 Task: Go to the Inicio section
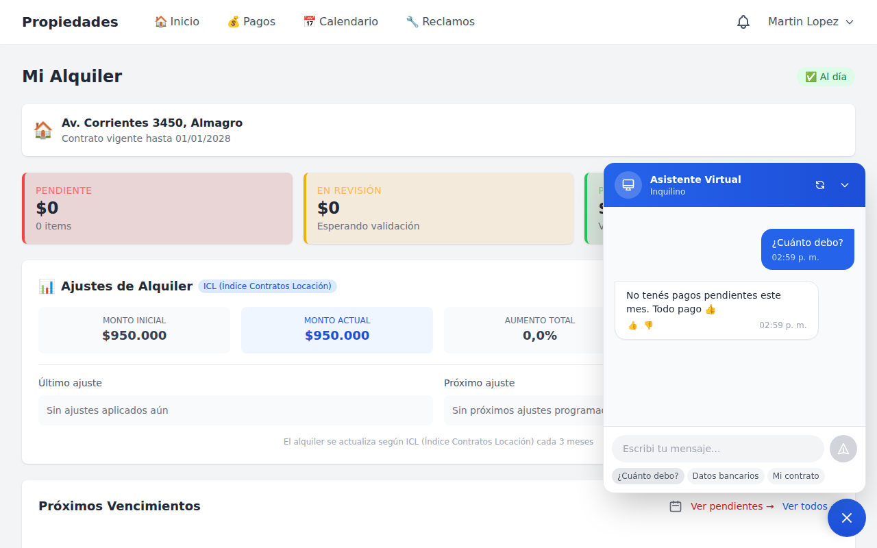[177, 21]
